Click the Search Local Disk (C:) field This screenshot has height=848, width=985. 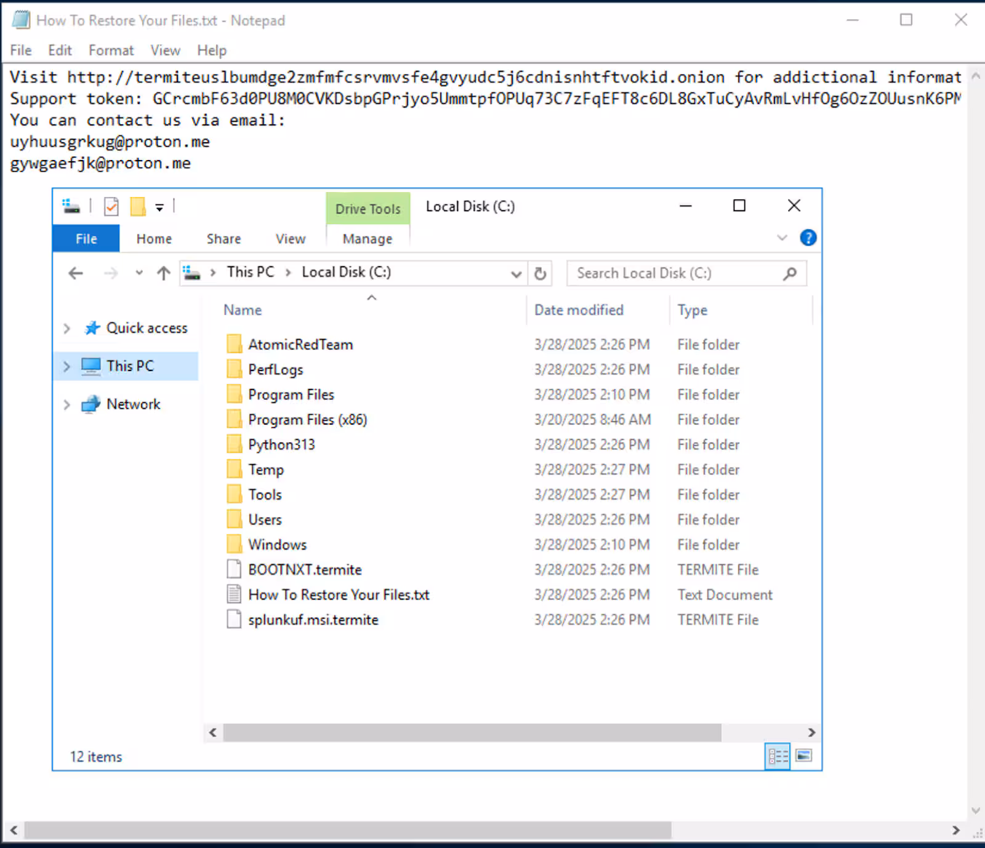pos(674,273)
